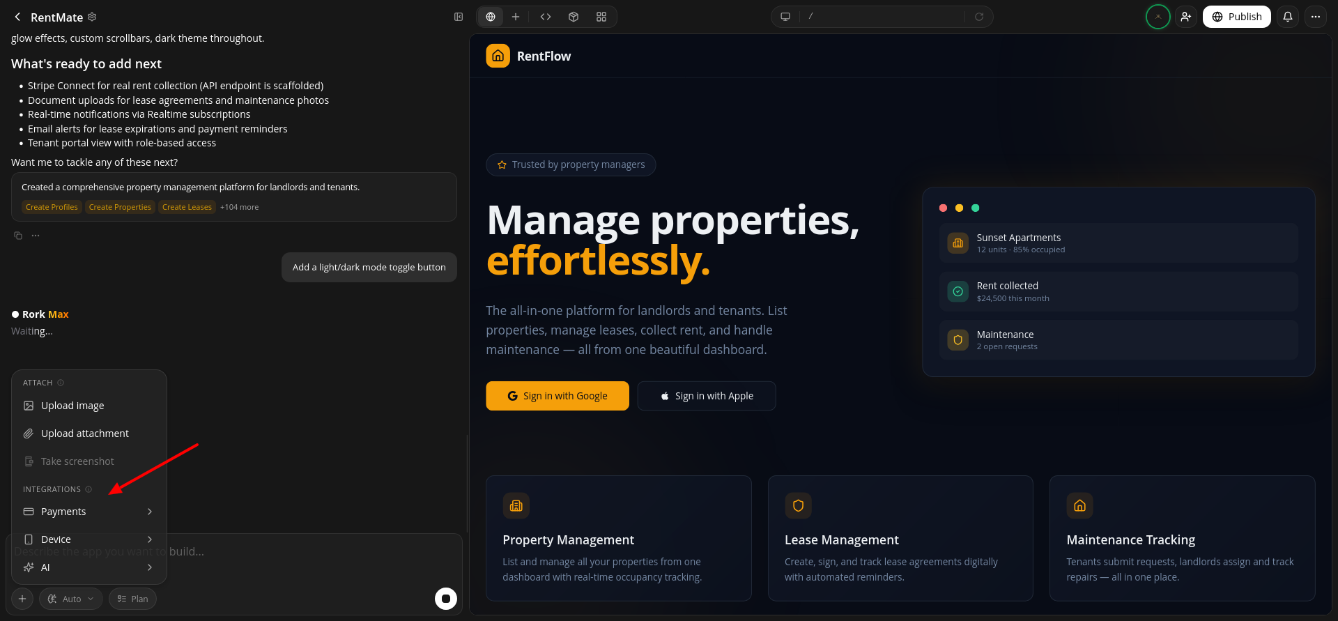Click the green circled avatar icon
The height and width of the screenshot is (621, 1338).
point(1158,17)
